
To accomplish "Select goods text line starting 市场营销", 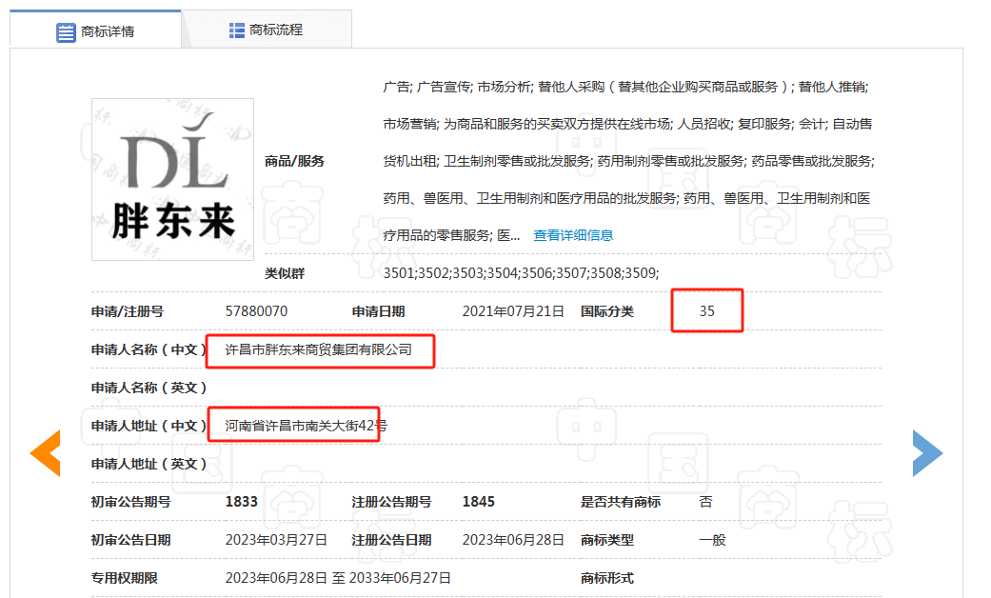I will pos(627,124).
